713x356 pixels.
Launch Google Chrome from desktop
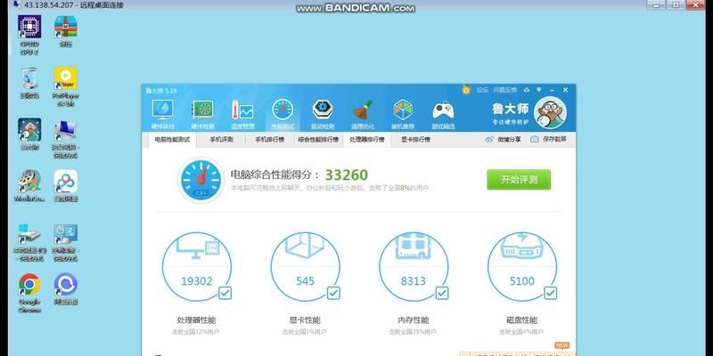point(29,284)
